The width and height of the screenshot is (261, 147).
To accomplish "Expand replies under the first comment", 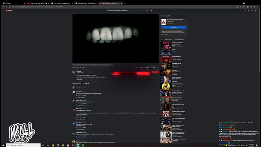I will [x=81, y=97].
